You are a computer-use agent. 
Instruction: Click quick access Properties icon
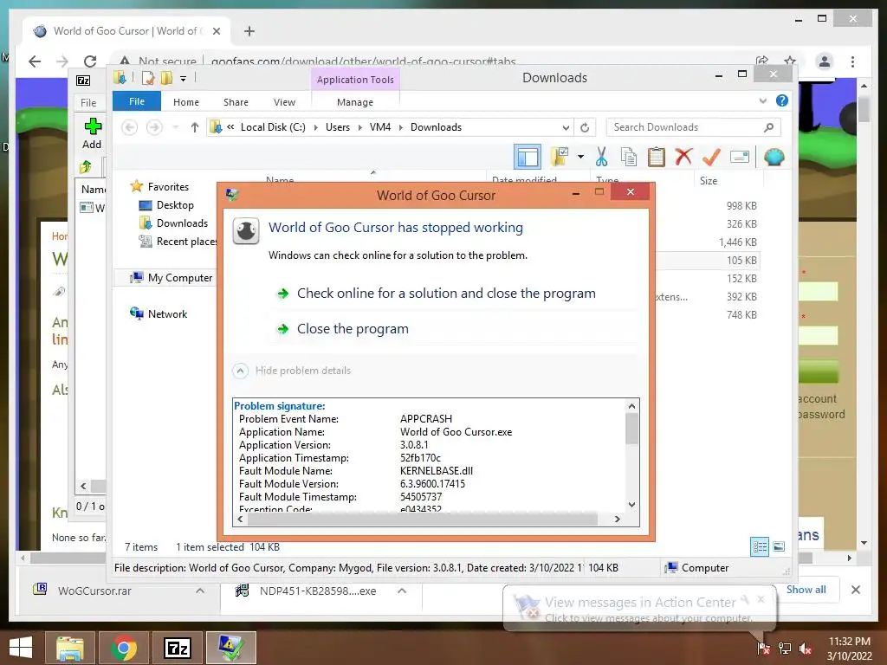[x=147, y=77]
